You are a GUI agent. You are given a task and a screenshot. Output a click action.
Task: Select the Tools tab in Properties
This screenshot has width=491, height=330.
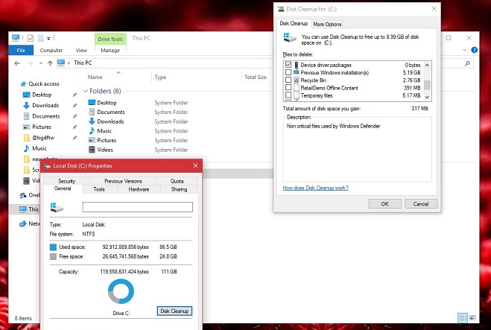click(99, 189)
